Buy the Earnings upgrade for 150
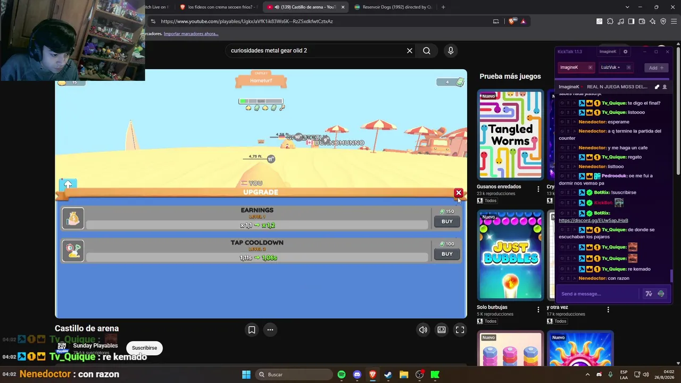The image size is (681, 383). [x=447, y=221]
